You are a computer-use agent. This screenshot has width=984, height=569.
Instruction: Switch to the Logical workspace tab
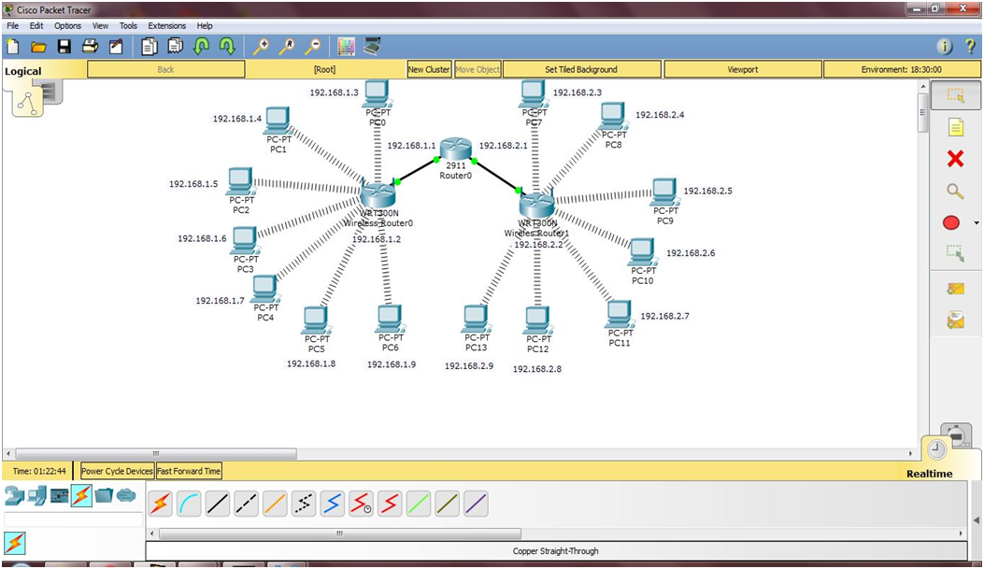point(23,71)
